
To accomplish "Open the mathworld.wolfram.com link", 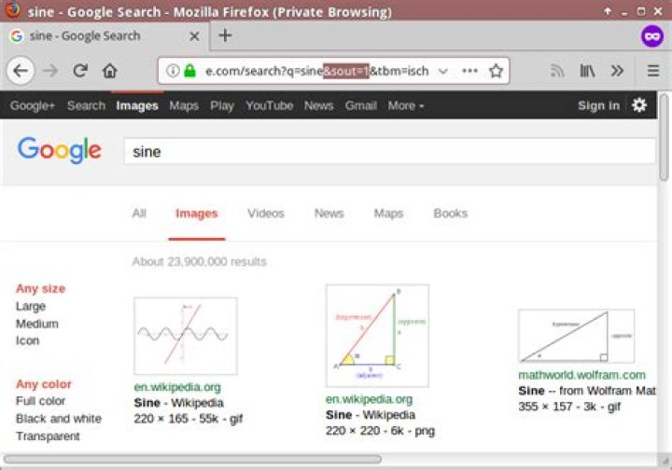I will coord(582,375).
